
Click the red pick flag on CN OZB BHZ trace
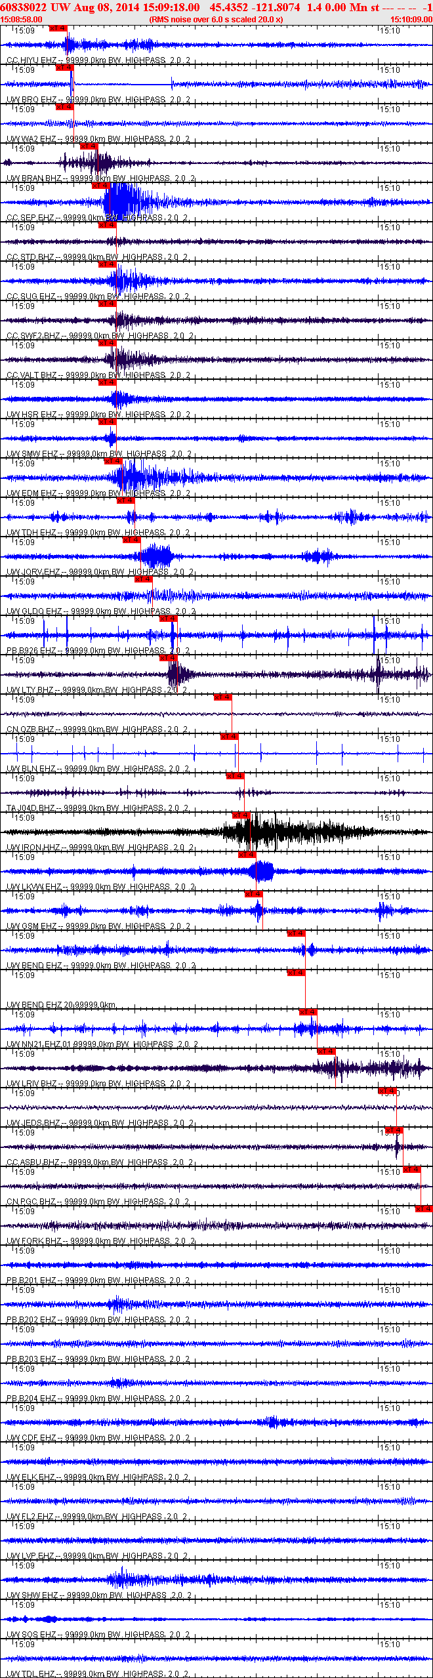pos(222,697)
